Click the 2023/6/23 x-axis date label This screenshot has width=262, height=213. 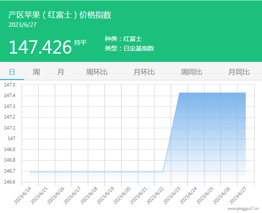[172, 195]
